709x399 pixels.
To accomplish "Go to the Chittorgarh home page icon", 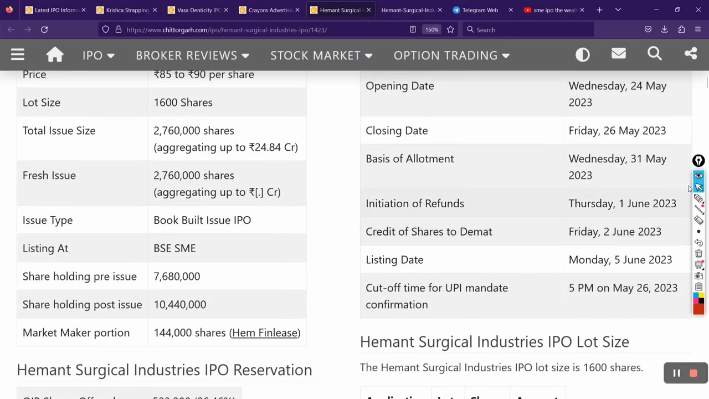I will pyautogui.click(x=55, y=54).
